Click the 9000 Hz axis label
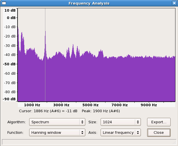The image size is (178, 146). (x=149, y=105)
